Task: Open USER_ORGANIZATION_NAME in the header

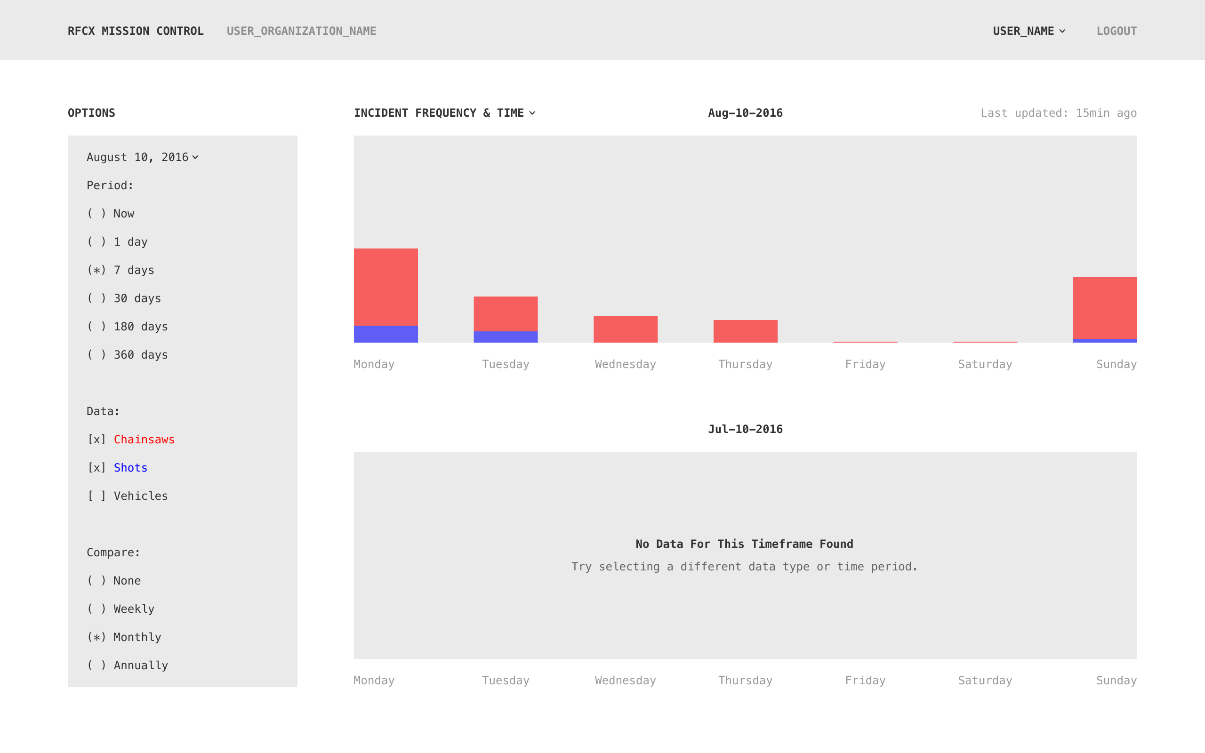Action: (301, 31)
